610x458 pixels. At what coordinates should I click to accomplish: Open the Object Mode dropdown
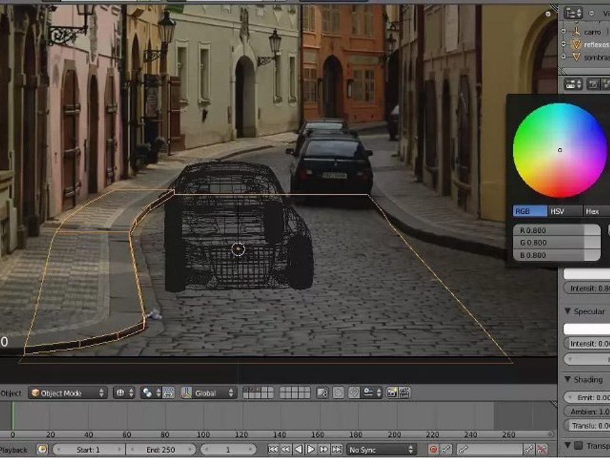(68, 392)
